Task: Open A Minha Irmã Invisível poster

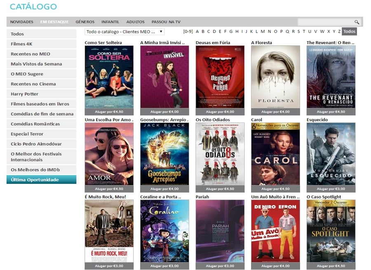Action: click(164, 77)
